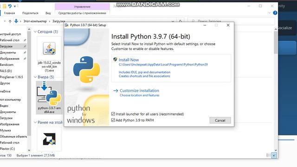
Task: Click the shield icon beside Install Now
Action: [x=115, y=59]
